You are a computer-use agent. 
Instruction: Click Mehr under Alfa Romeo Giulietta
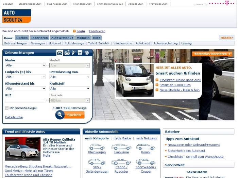[47, 155]
